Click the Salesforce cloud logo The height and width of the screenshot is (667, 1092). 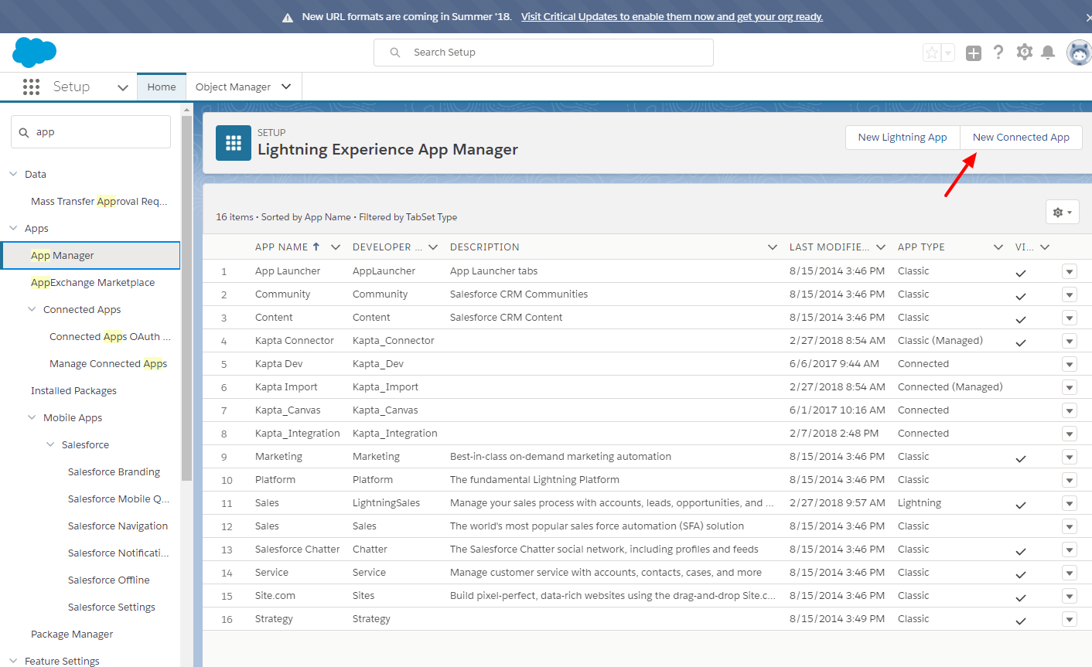click(x=34, y=53)
